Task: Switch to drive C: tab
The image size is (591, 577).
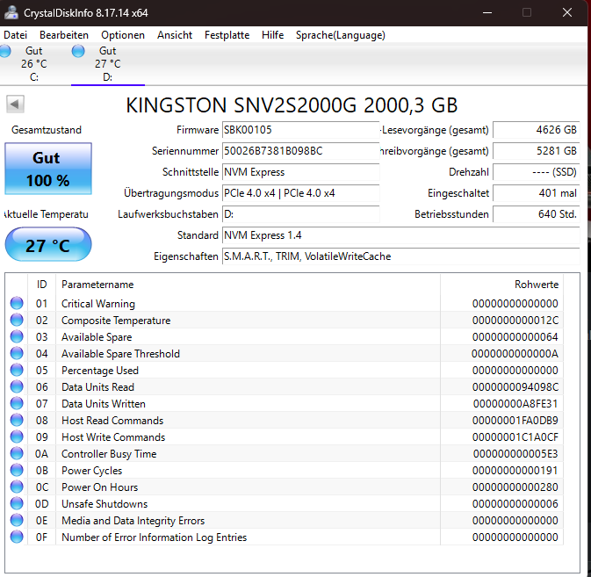Action: coord(34,64)
